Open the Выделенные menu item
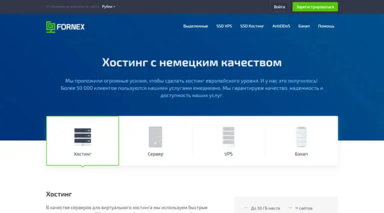 (195, 26)
